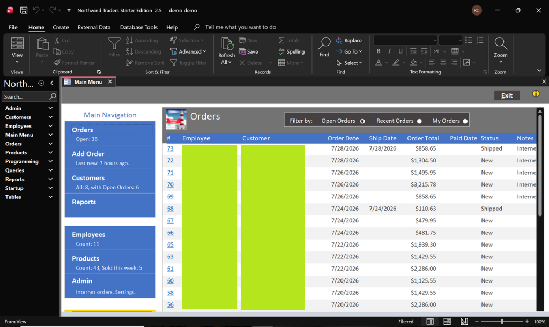549x327 pixels.
Task: Click the Find magnifier icon in ribbon
Action: 324,43
